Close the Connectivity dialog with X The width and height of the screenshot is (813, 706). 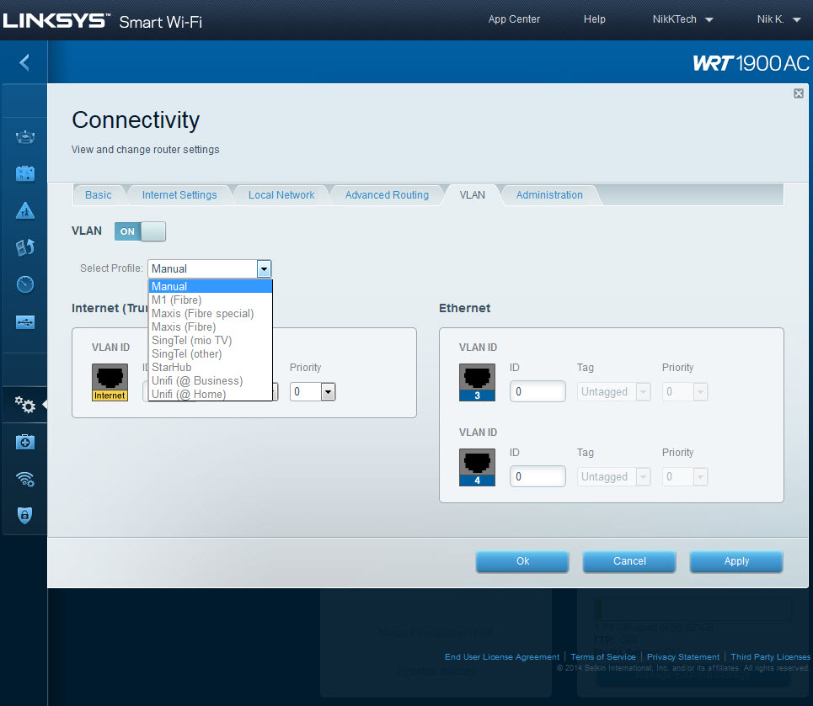799,93
